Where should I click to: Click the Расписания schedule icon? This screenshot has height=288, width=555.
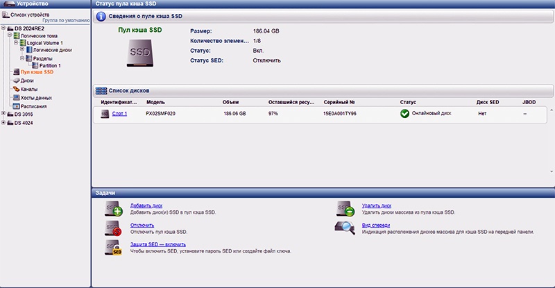[x=16, y=106]
